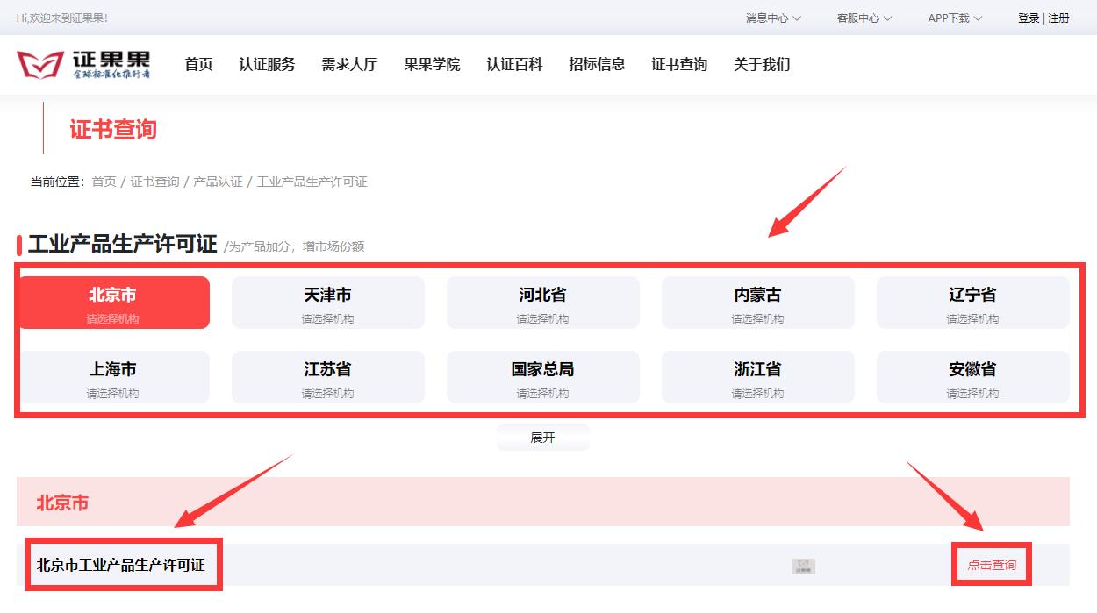The image size is (1097, 613).
Task: Switch to the 招标信息 nav tab
Action: click(x=597, y=64)
